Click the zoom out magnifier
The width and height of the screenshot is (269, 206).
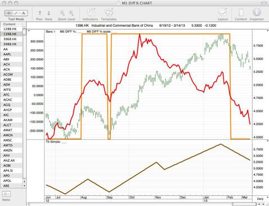[x=62, y=13]
